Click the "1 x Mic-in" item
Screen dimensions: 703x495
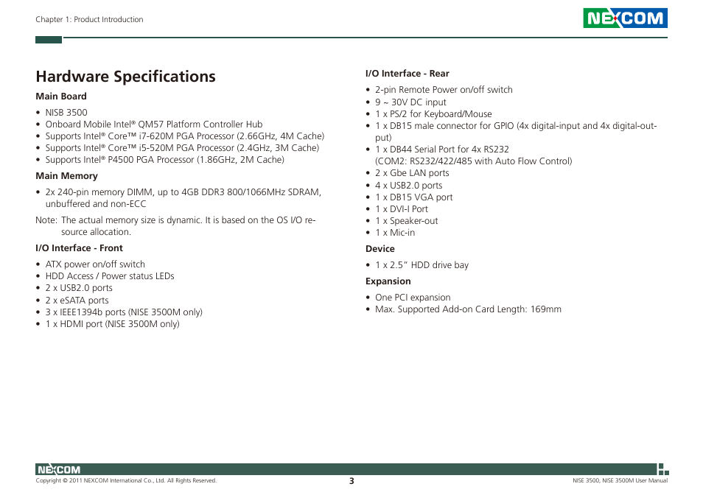click(x=395, y=233)
